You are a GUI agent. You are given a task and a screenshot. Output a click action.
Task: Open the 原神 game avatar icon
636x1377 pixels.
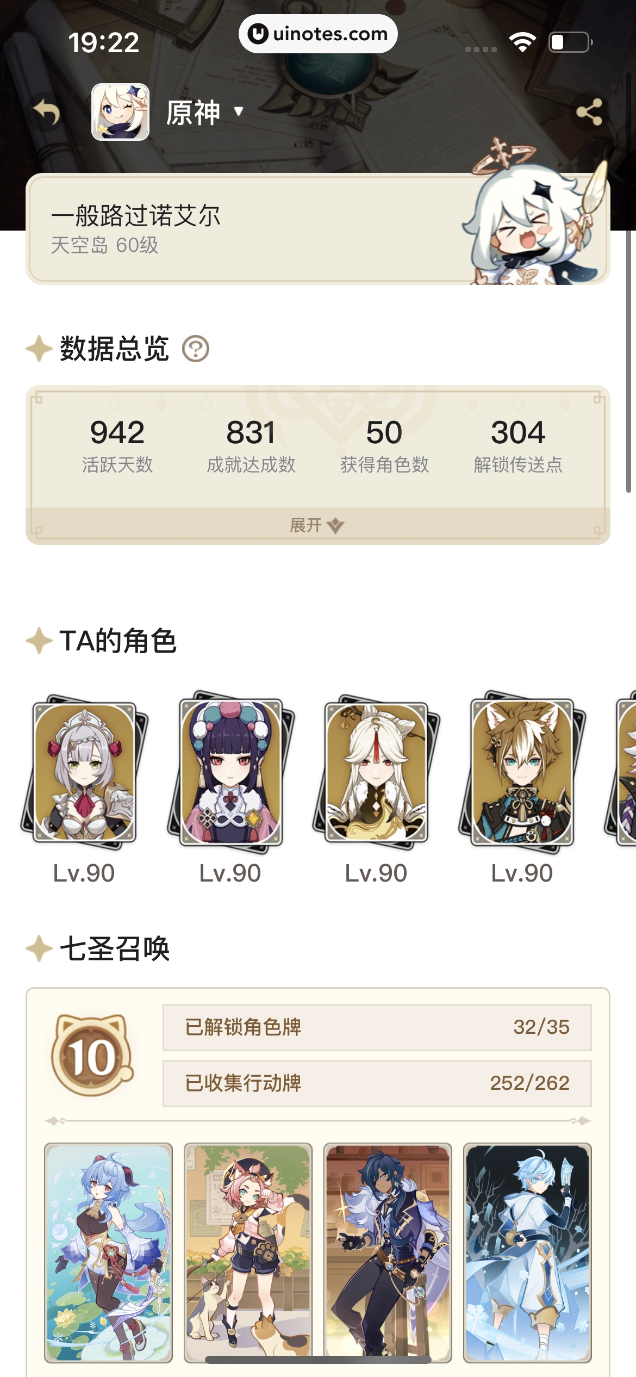(120, 112)
